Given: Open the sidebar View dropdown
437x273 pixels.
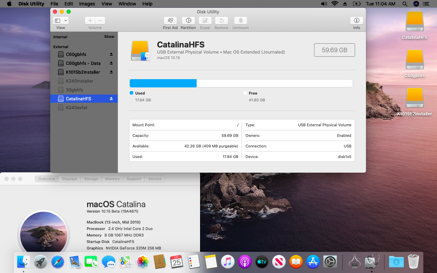Looking at the screenshot, I should click(61, 20).
